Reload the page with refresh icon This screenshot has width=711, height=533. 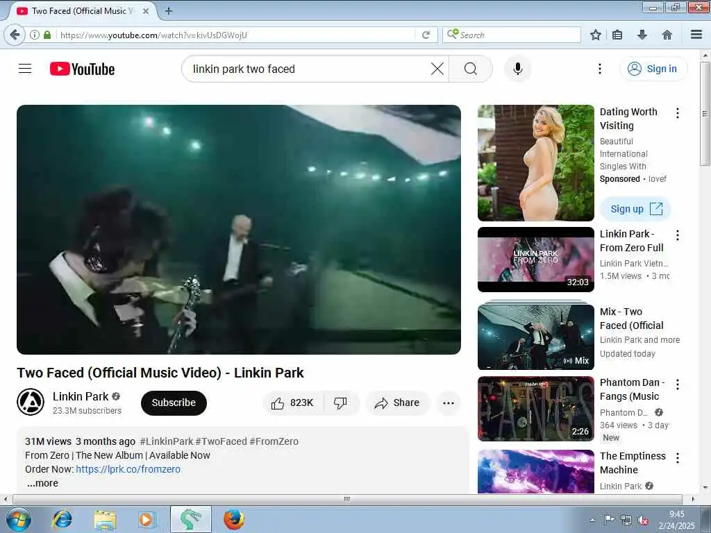[426, 35]
